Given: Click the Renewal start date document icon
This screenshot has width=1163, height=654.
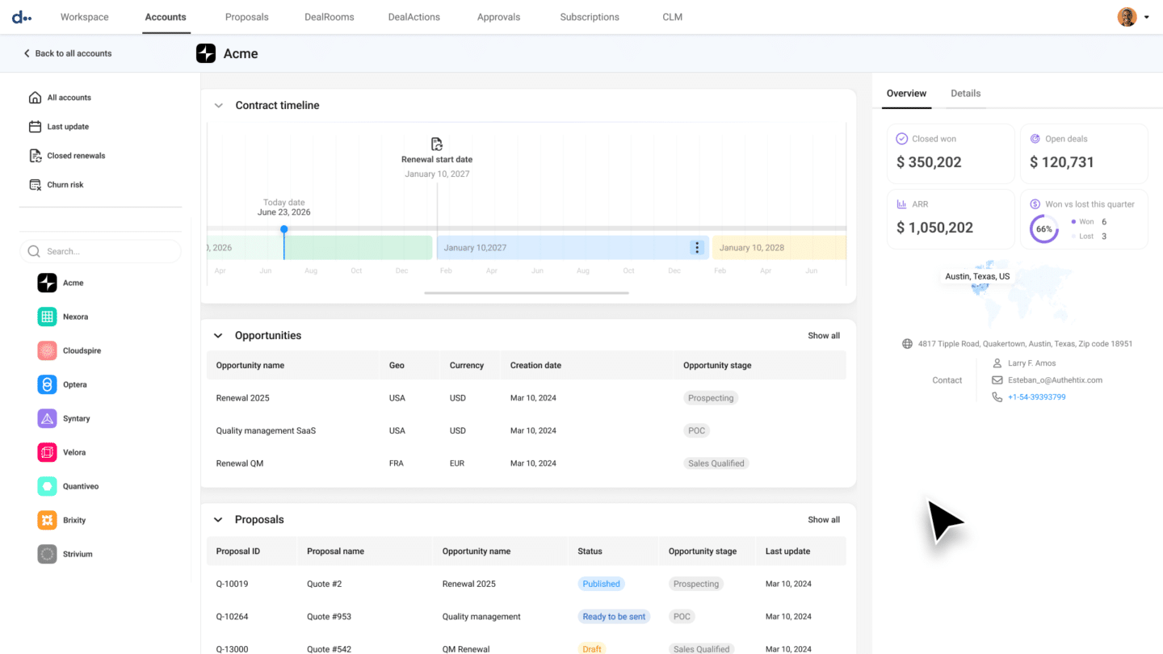Looking at the screenshot, I should point(436,142).
